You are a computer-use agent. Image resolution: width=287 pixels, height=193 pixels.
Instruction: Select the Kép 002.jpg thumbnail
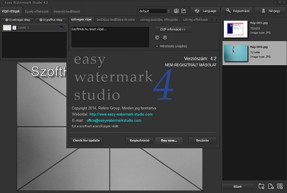click(x=235, y=53)
